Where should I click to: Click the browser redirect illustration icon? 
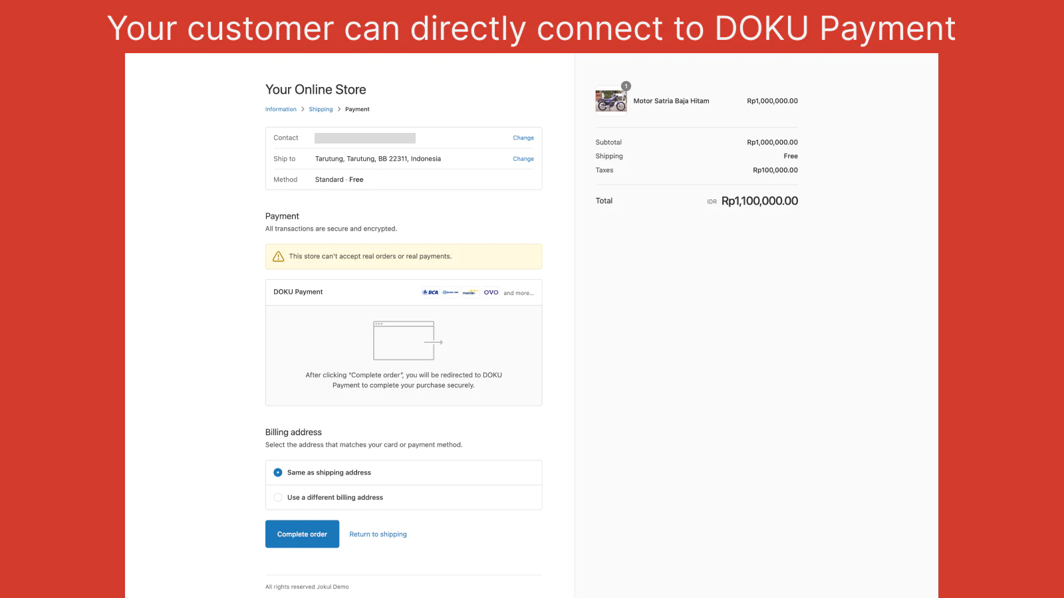tap(407, 341)
